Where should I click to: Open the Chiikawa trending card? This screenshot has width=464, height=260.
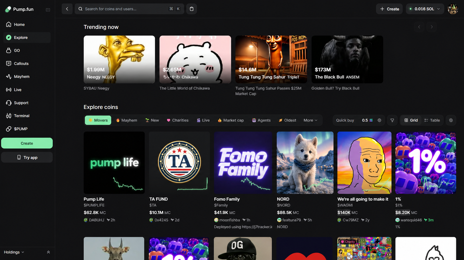[x=195, y=59]
